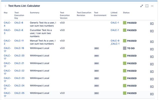Viewport: 159px width, 100px height.
Task: Click green status swatch in CALC-25 row
Action: (x=125, y=93)
